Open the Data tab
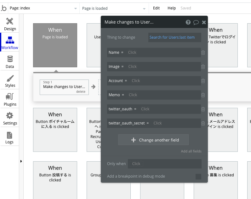 [10, 62]
